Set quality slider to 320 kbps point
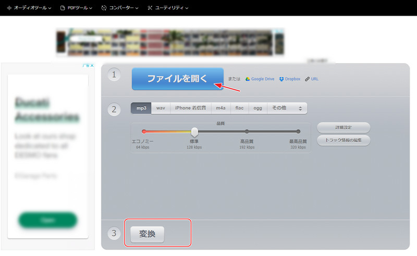Screen dimensions: 417x256 point(298,131)
